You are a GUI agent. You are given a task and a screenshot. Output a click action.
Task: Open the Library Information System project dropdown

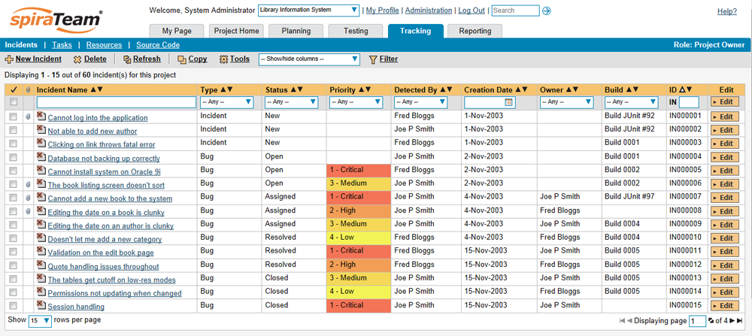308,10
